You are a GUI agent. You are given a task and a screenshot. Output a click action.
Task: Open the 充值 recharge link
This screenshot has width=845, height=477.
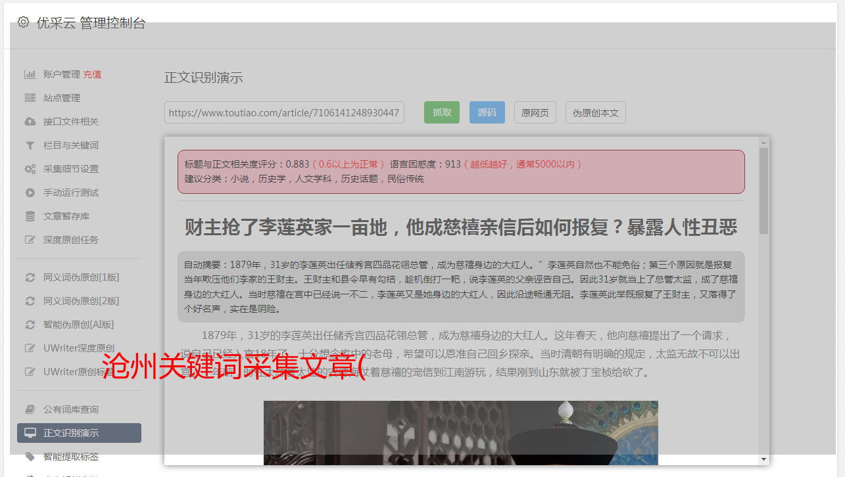[x=92, y=74]
